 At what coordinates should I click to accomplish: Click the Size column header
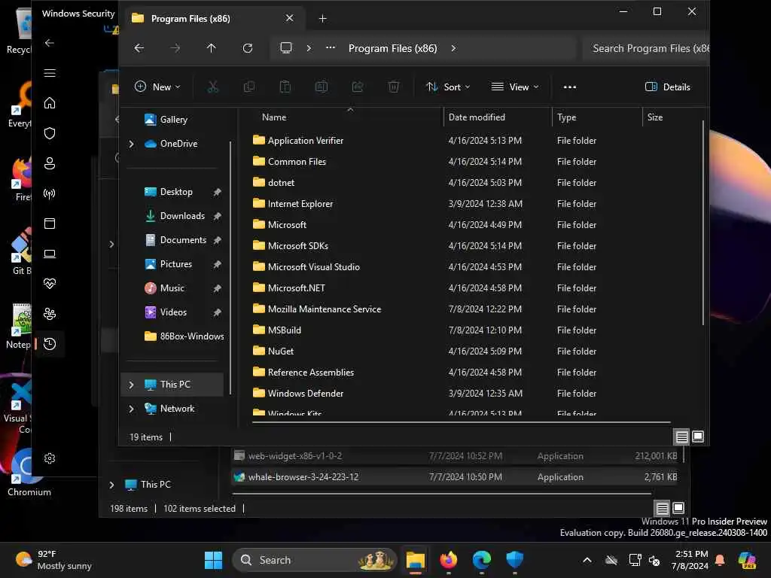click(x=654, y=117)
